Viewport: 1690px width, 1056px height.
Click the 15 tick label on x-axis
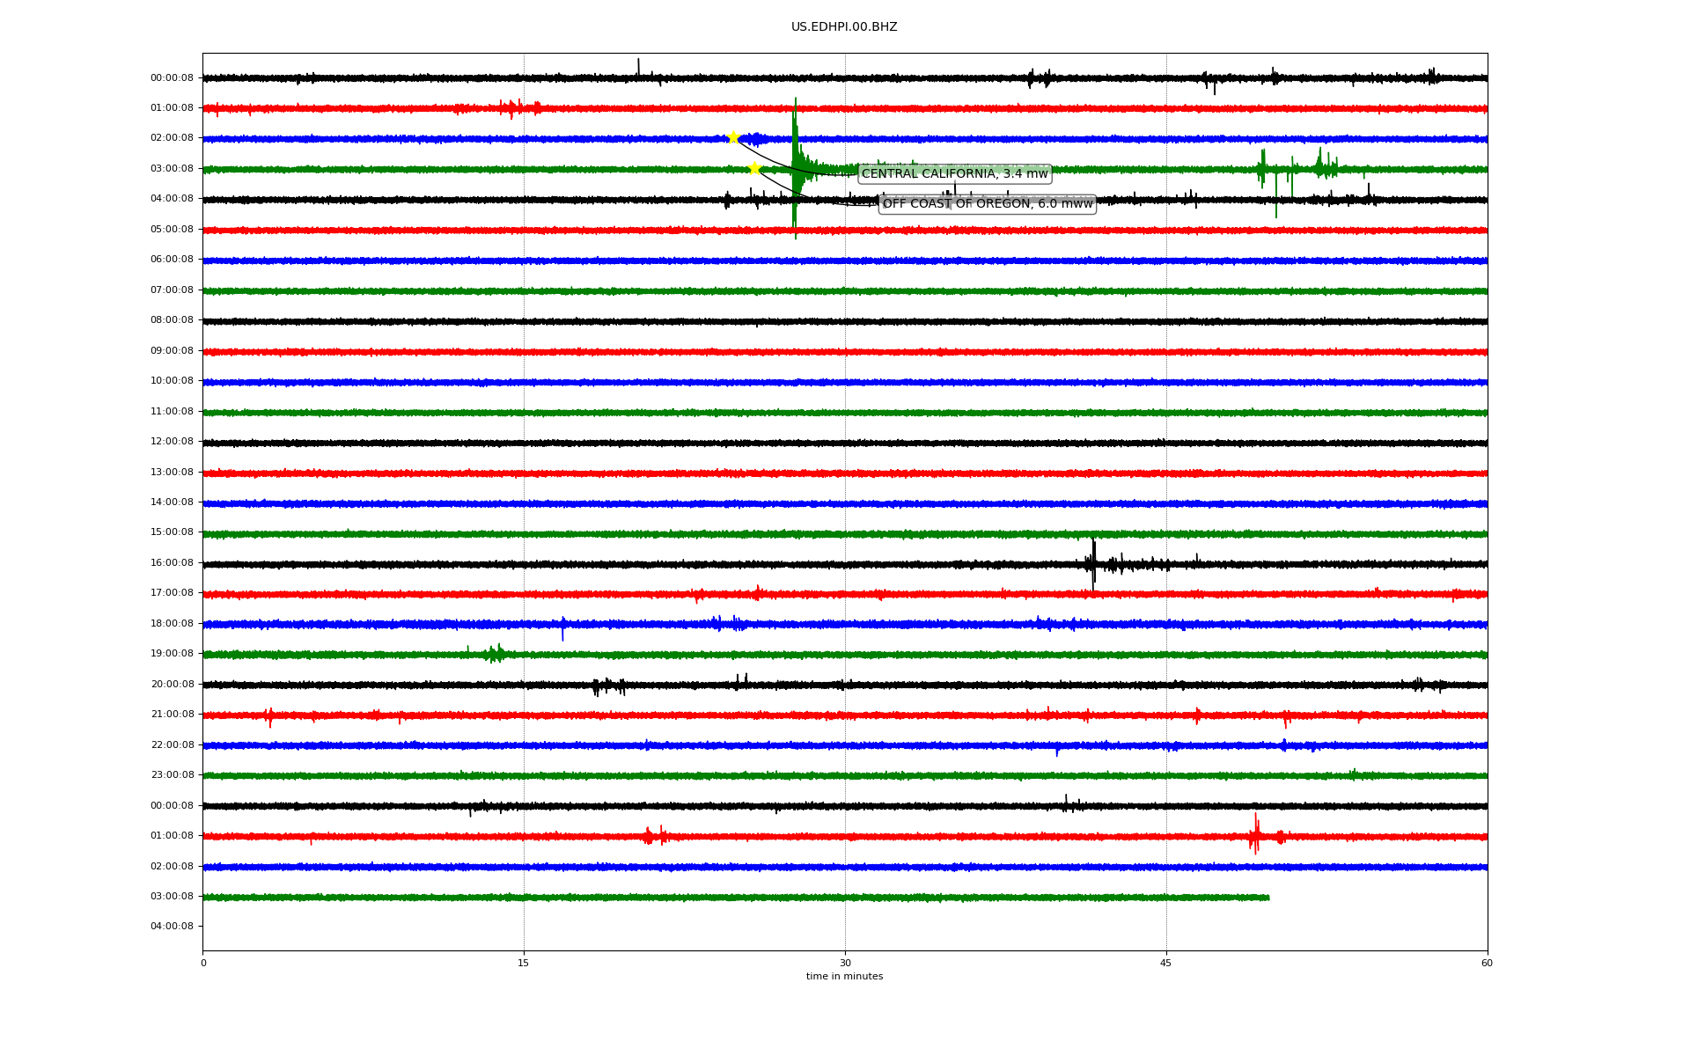point(524,963)
